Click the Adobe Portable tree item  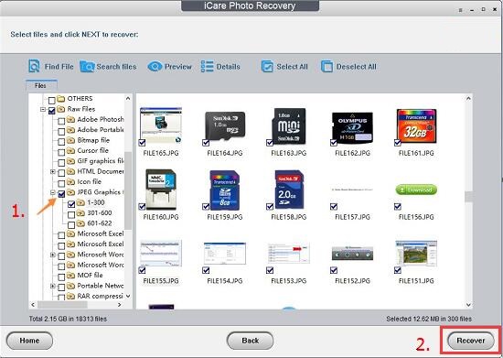[101, 130]
